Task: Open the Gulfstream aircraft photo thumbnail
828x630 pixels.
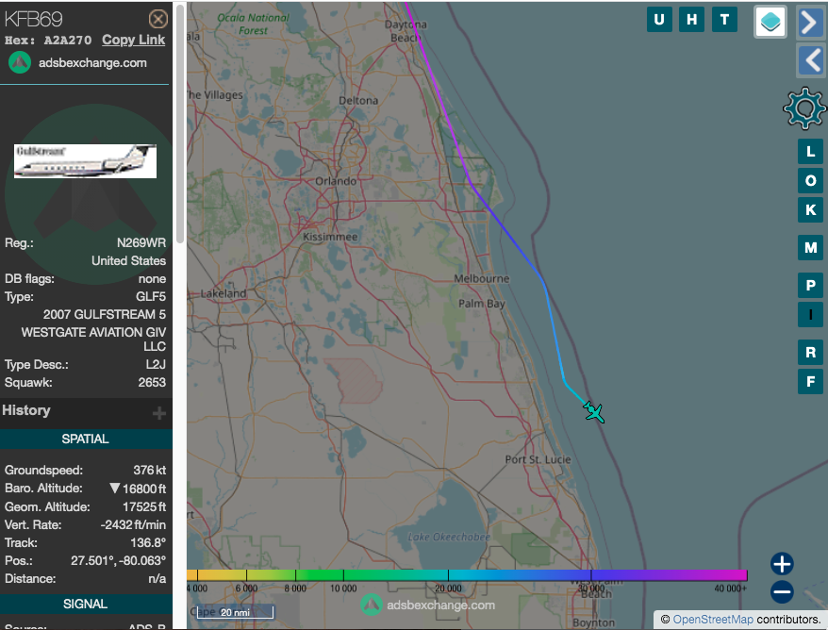Action: (x=85, y=161)
